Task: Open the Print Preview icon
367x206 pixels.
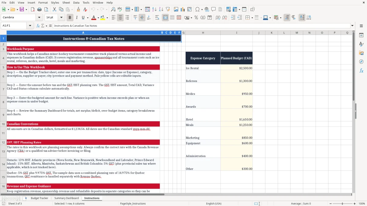Action: pyautogui.click(x=46, y=9)
